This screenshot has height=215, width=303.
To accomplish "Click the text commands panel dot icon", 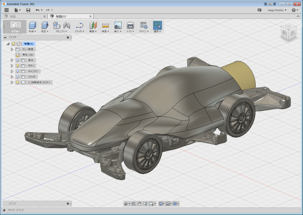I will [4, 210].
